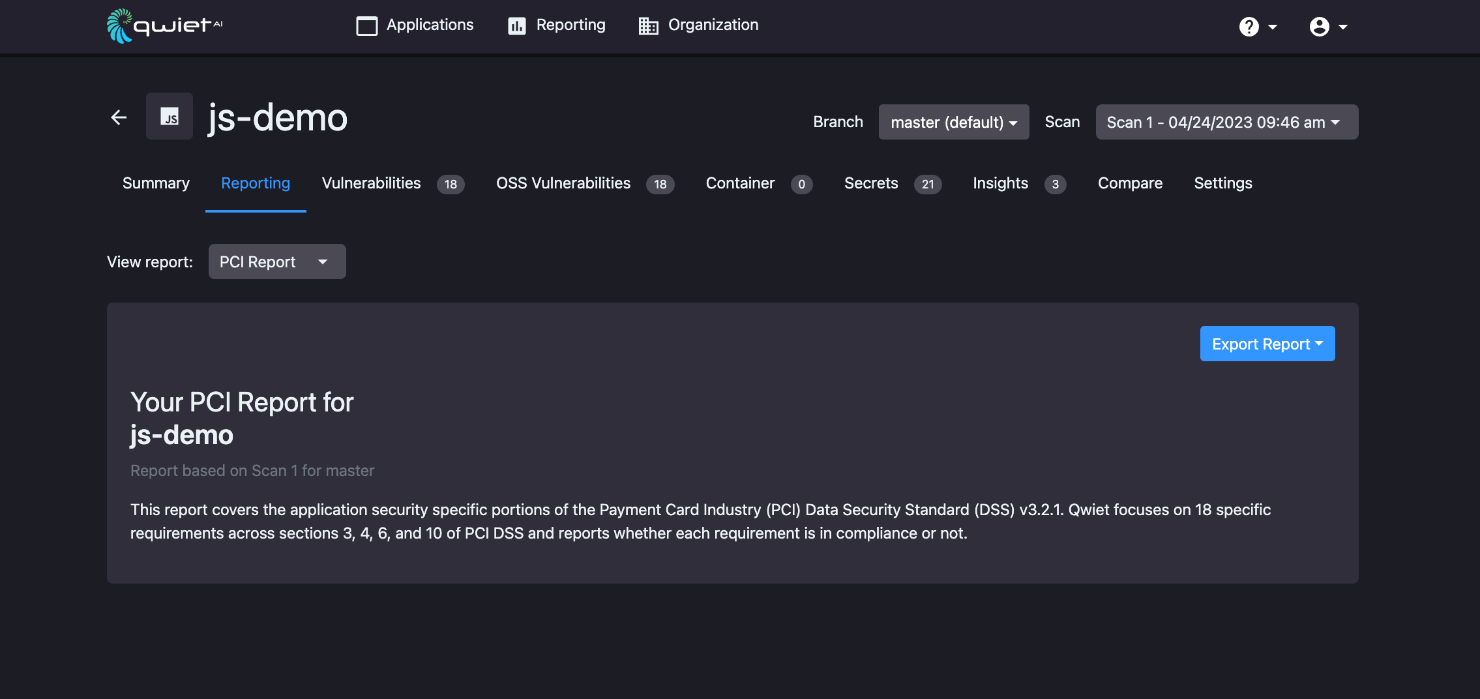This screenshot has width=1480, height=699.
Task: Click the Reporting bar chart icon
Action: click(x=517, y=26)
